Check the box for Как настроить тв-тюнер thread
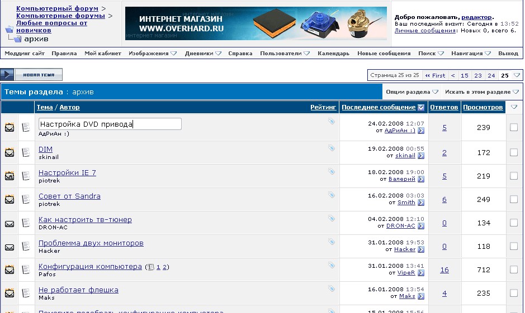This screenshot has width=525, height=313. [x=514, y=223]
